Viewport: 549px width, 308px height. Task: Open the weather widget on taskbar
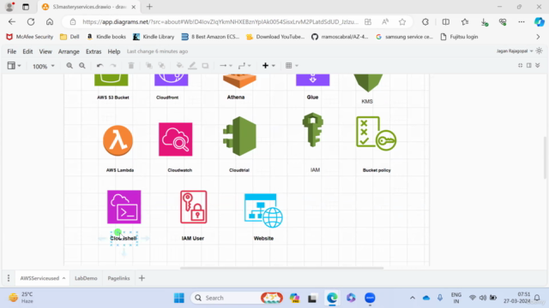tap(21, 298)
